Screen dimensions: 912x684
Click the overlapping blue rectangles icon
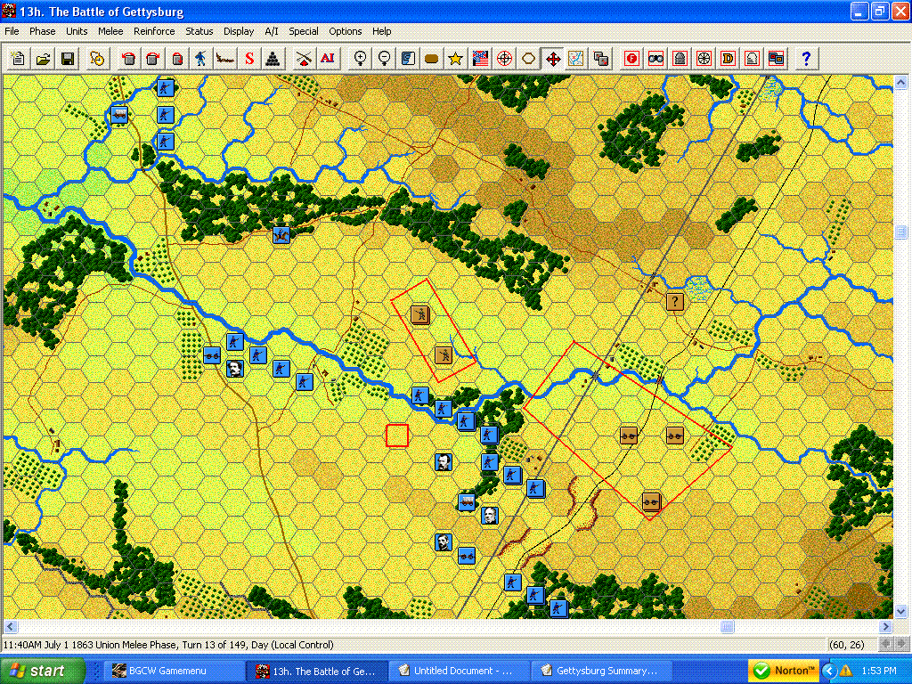click(x=776, y=58)
